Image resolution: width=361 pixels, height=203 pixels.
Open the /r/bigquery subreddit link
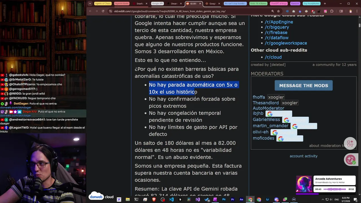(x=277, y=27)
